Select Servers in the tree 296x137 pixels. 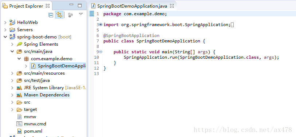pyautogui.click(x=25, y=30)
